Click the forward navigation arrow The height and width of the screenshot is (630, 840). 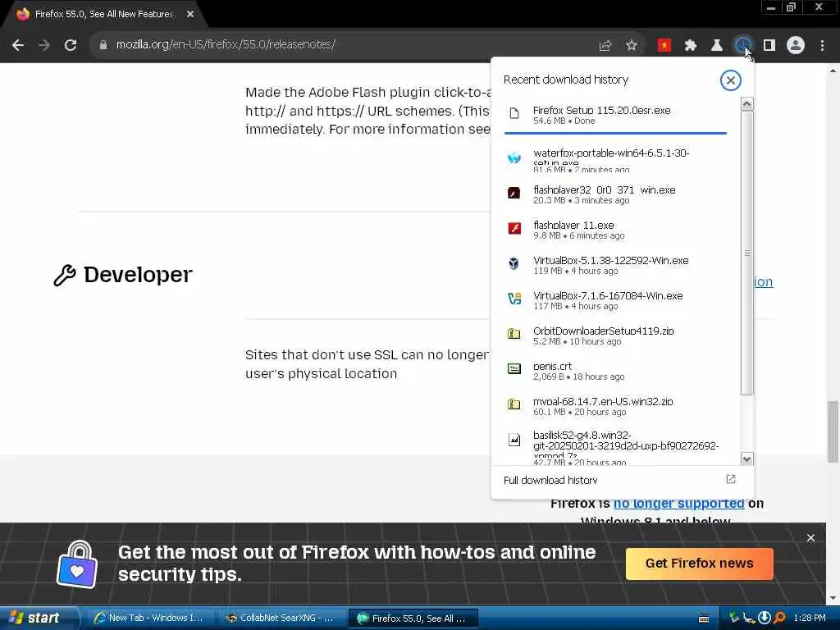[44, 45]
